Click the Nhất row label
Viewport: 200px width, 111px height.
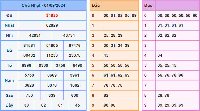point(9,25)
